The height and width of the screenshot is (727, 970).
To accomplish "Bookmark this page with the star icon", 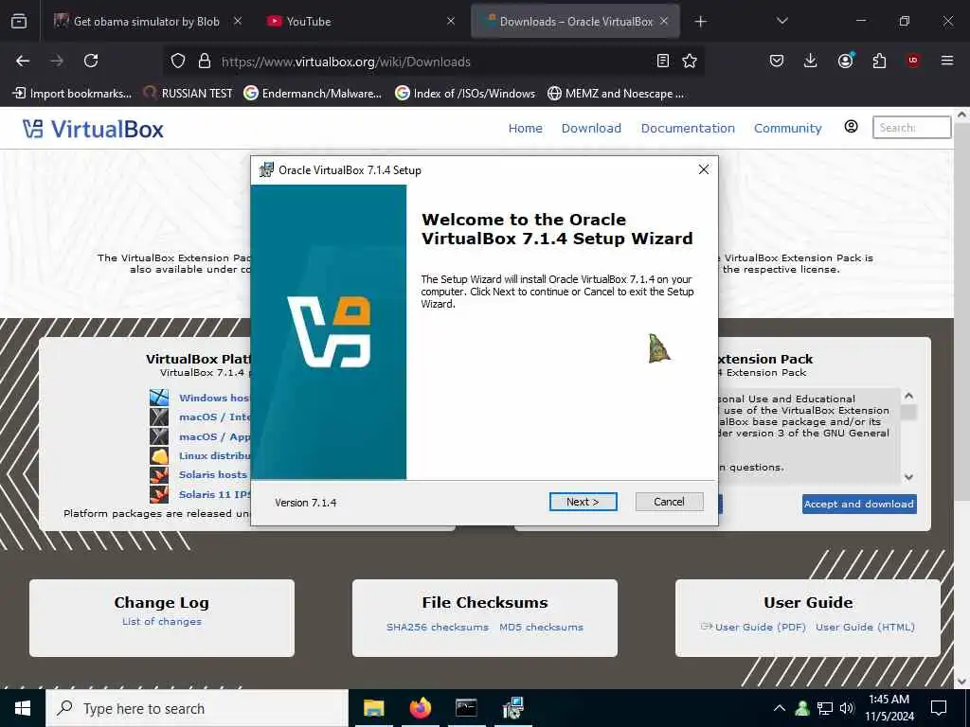I will (690, 61).
